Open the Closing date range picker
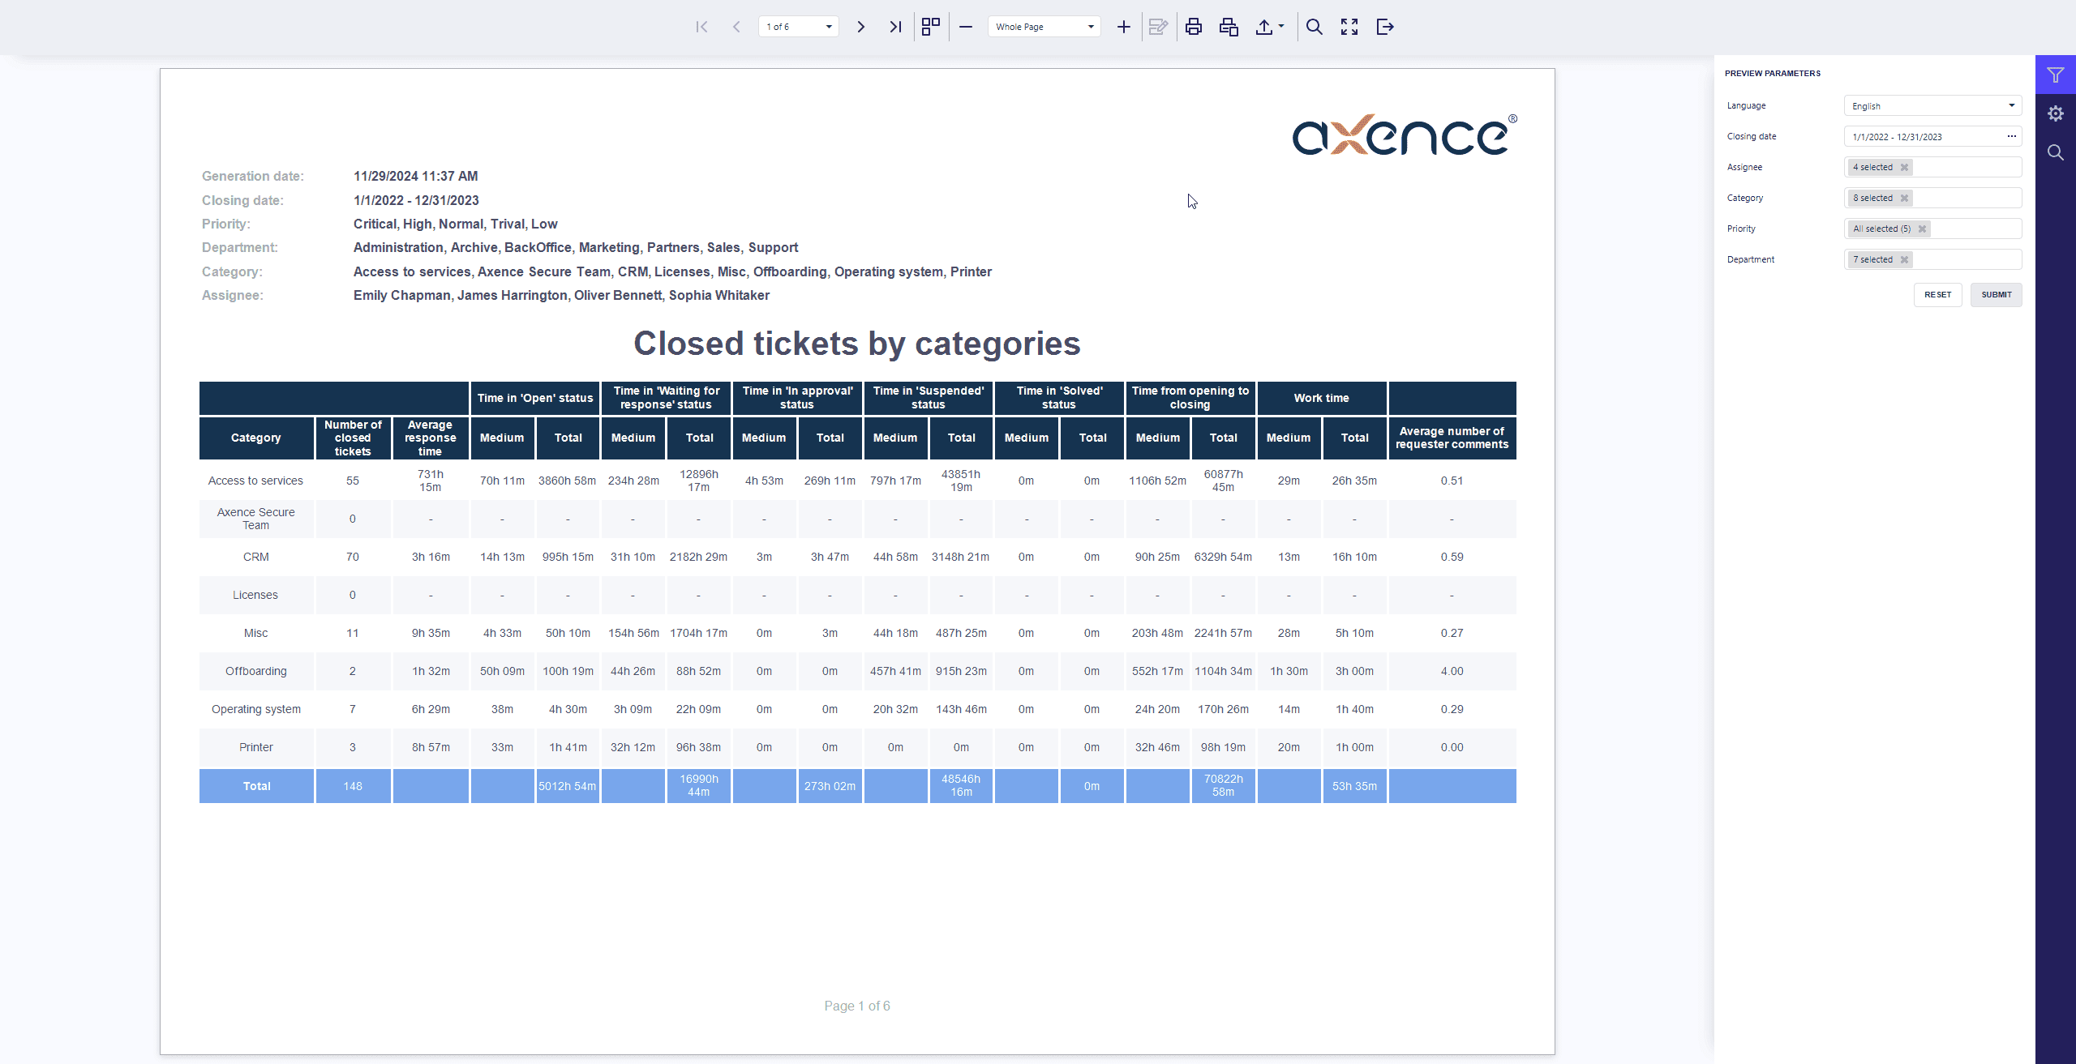The height and width of the screenshot is (1064, 2076). point(2011,137)
